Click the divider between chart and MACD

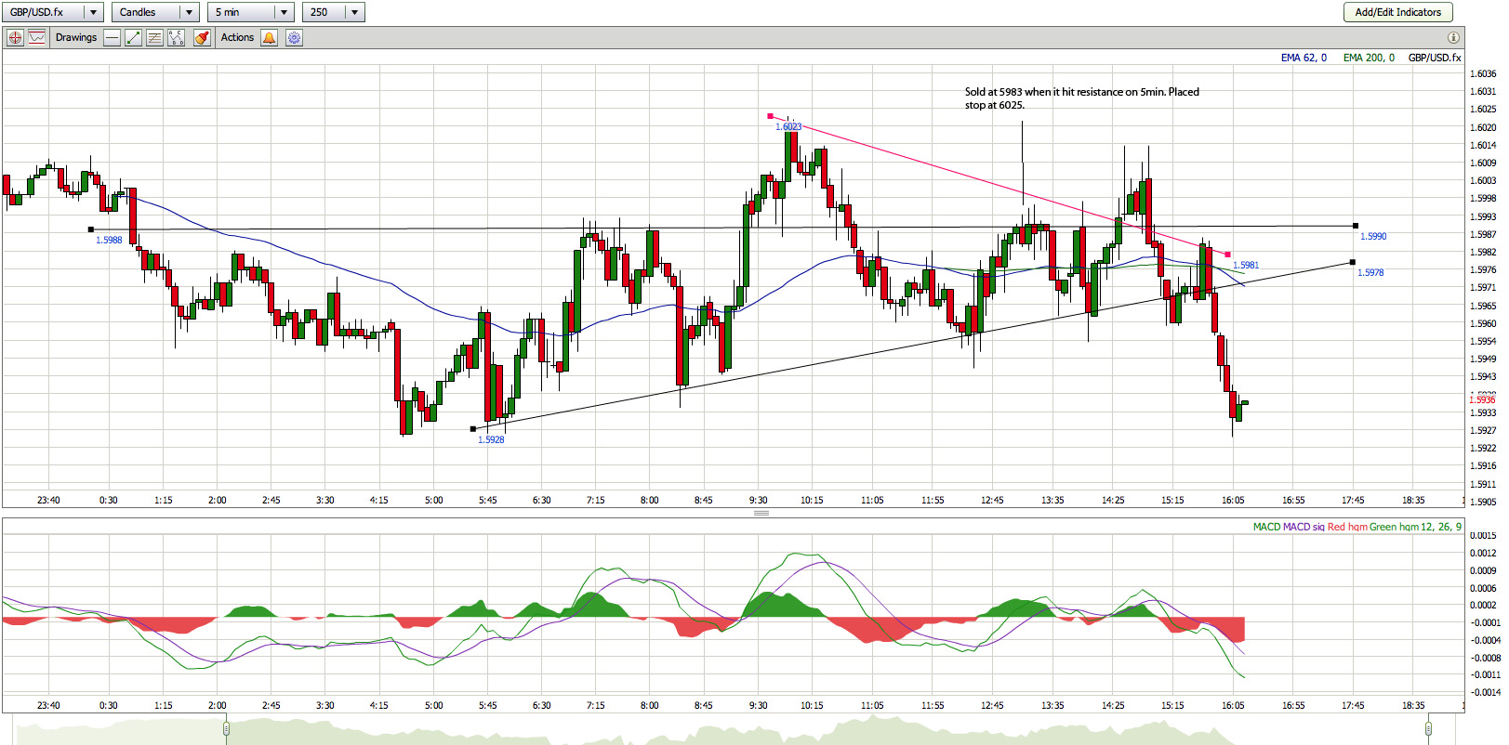(x=761, y=513)
